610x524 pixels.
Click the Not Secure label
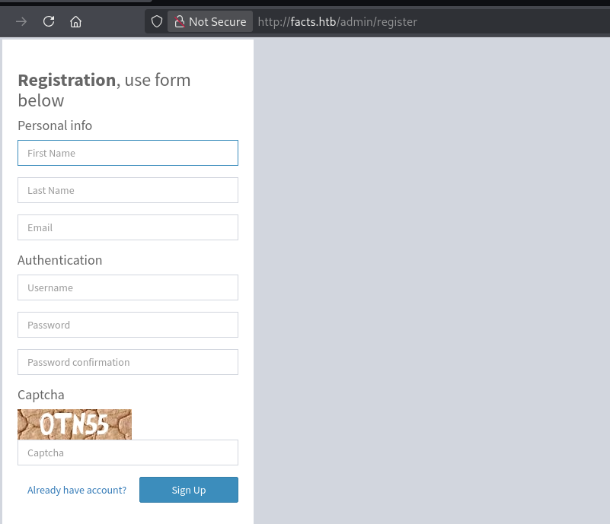click(x=217, y=21)
